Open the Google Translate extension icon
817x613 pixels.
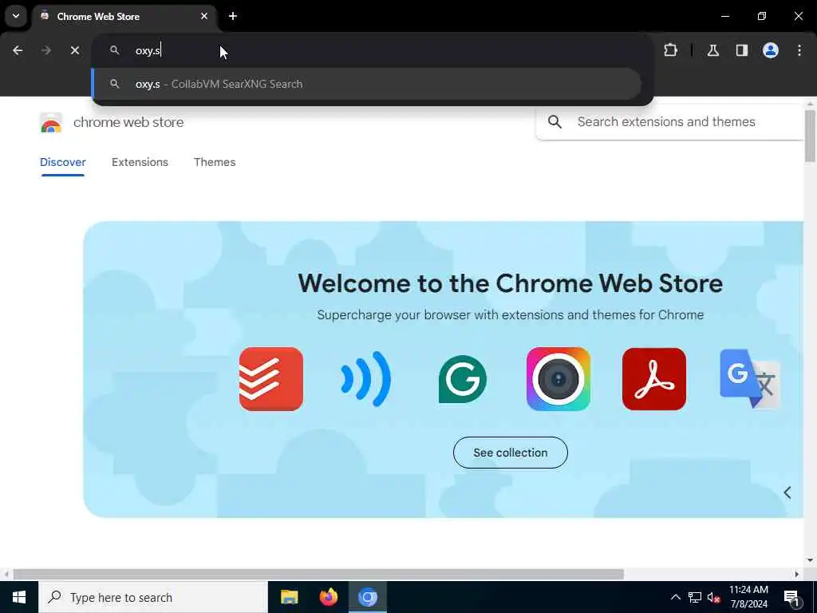750,379
